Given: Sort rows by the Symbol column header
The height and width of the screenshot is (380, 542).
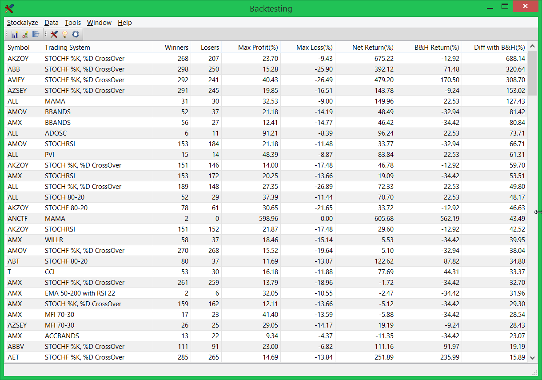Looking at the screenshot, I should [x=18, y=47].
